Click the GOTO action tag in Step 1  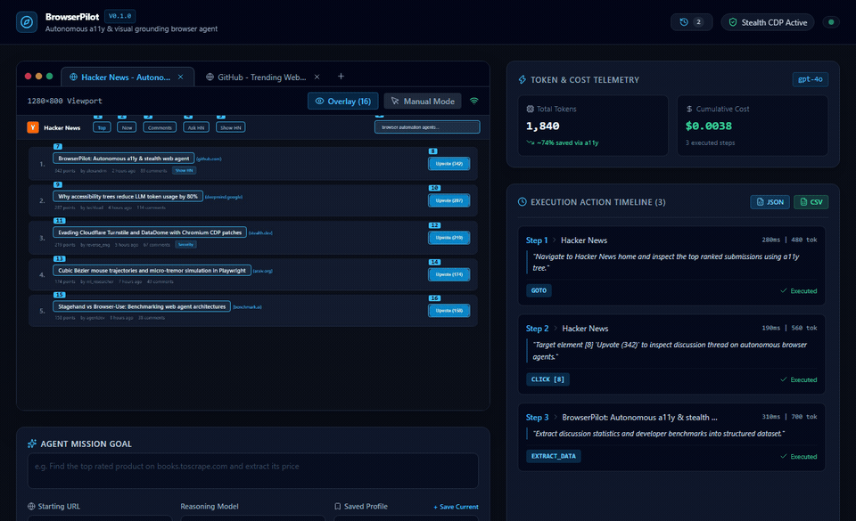click(539, 290)
